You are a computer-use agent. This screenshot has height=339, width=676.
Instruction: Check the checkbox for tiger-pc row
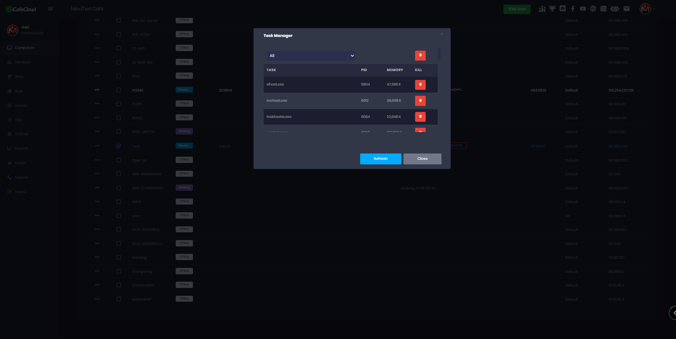click(119, 160)
